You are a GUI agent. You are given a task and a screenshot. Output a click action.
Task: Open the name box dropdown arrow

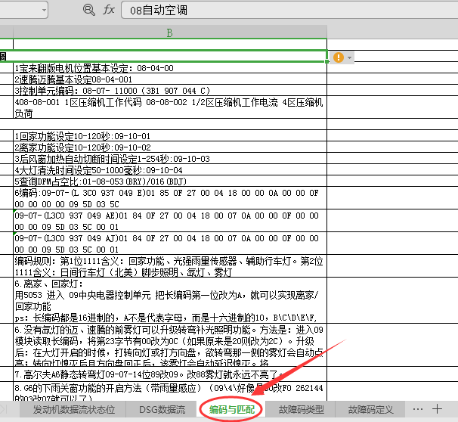pyautogui.click(x=44, y=10)
